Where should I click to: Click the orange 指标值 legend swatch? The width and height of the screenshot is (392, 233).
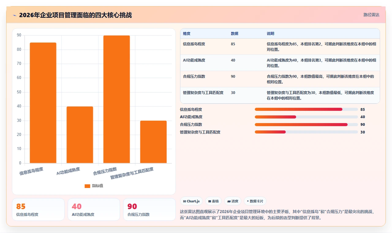point(87,186)
